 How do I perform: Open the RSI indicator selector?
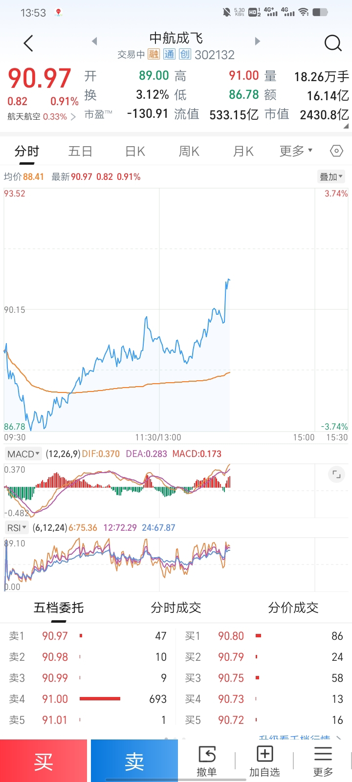click(x=17, y=528)
